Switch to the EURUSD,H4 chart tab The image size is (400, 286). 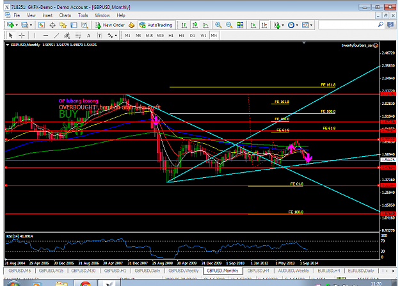(x=329, y=271)
